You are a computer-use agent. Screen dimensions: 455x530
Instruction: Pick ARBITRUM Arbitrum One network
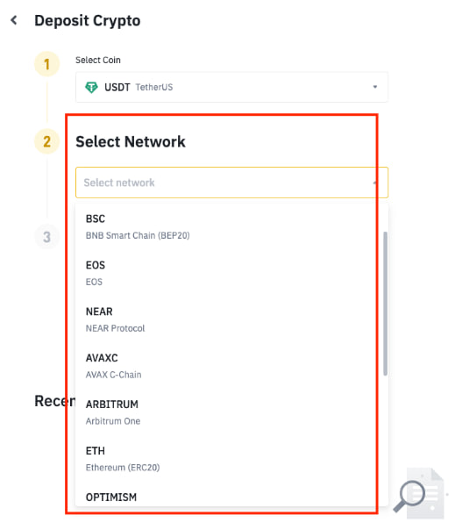[x=230, y=412]
